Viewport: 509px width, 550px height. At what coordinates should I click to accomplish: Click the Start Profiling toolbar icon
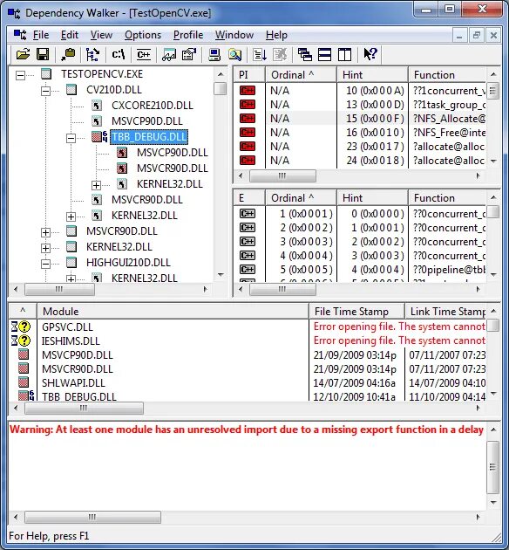click(260, 55)
